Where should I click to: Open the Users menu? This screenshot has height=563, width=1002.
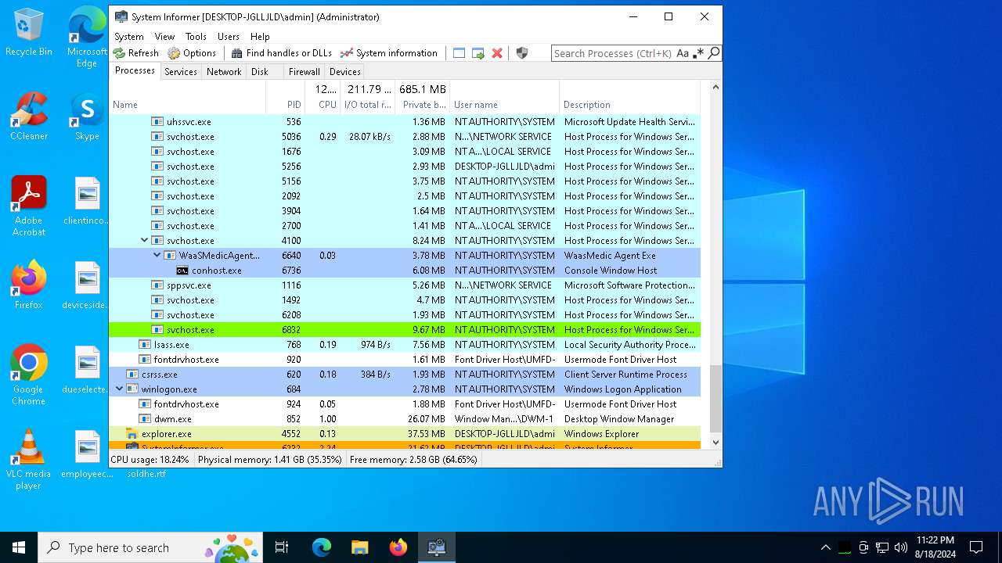tap(229, 37)
